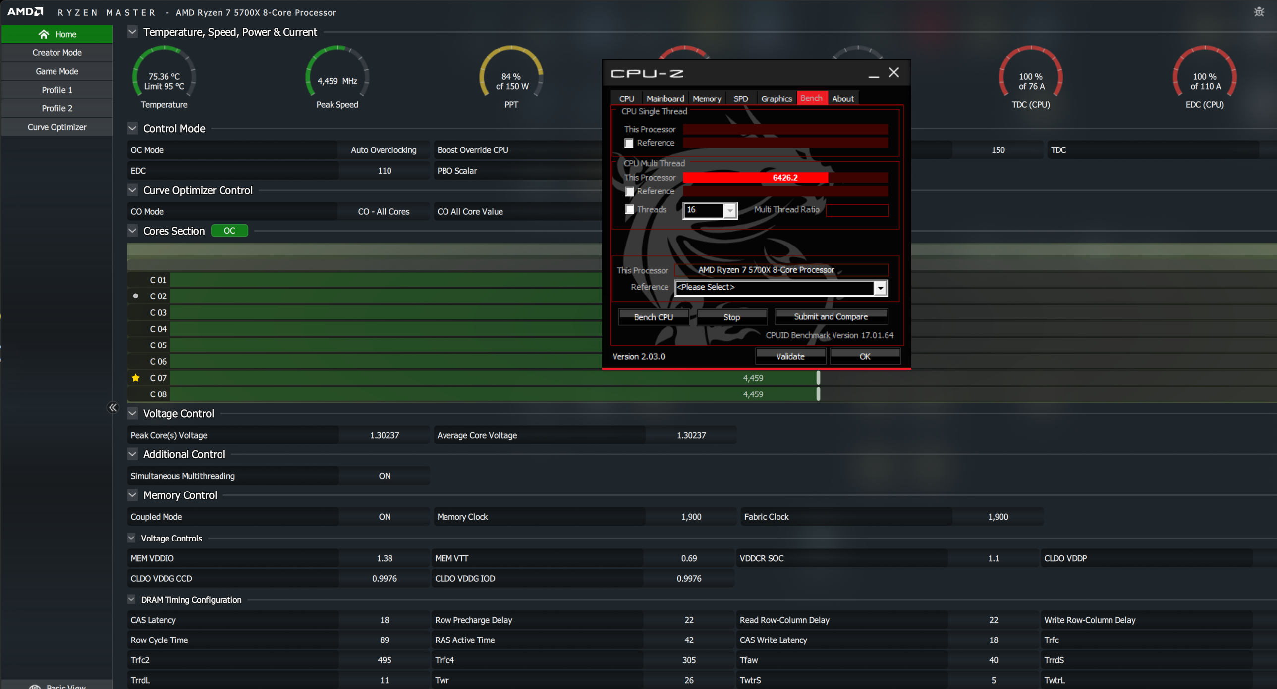Screen dimensions: 1277x689
Task: Switch to the CPU tab in CPU-Z
Action: [x=626, y=98]
